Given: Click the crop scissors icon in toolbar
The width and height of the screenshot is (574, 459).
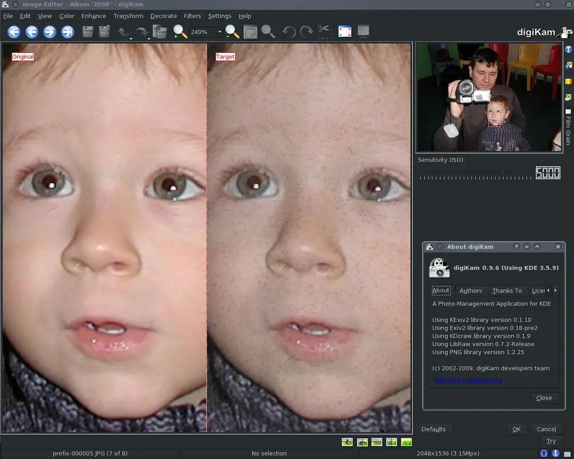Looking at the screenshot, I should tap(325, 32).
